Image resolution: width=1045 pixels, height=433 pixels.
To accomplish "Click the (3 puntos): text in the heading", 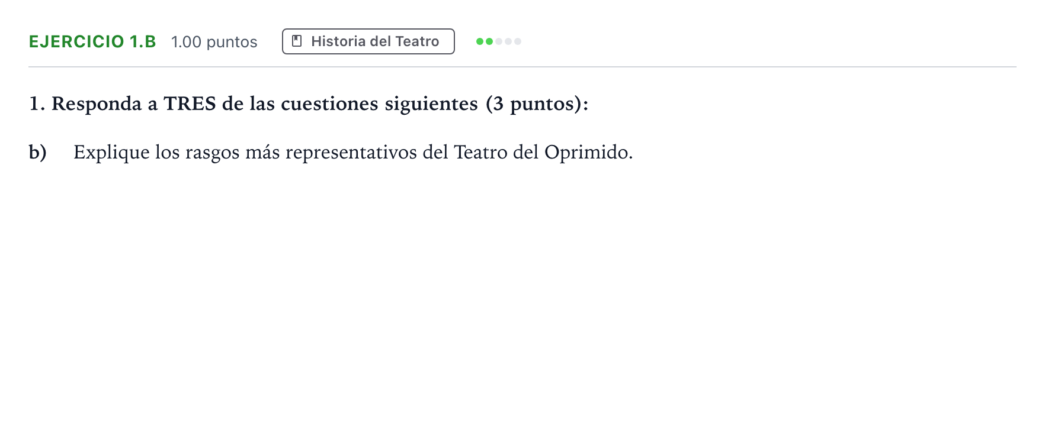I will tap(537, 104).
